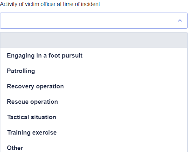Pick "Training exercise" in the dropdown list
This screenshot has height=152, width=190.
tap(94, 133)
